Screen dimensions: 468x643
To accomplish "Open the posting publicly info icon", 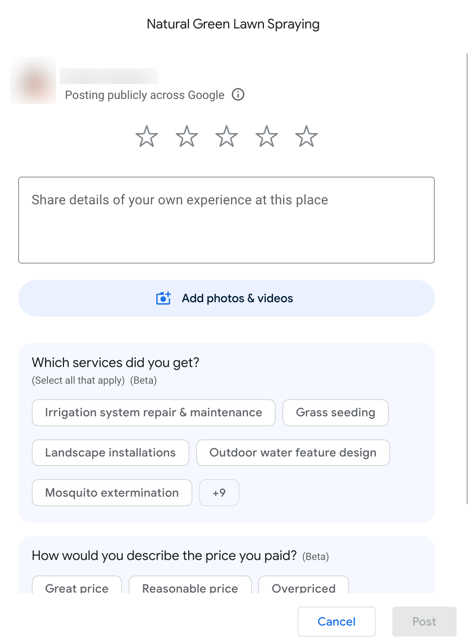I will pyautogui.click(x=238, y=94).
